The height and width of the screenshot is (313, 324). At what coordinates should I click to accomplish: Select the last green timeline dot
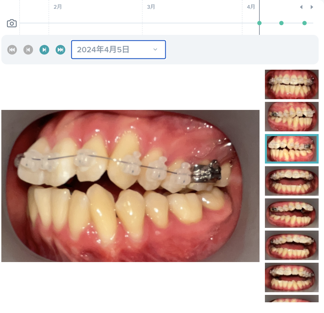(305, 23)
